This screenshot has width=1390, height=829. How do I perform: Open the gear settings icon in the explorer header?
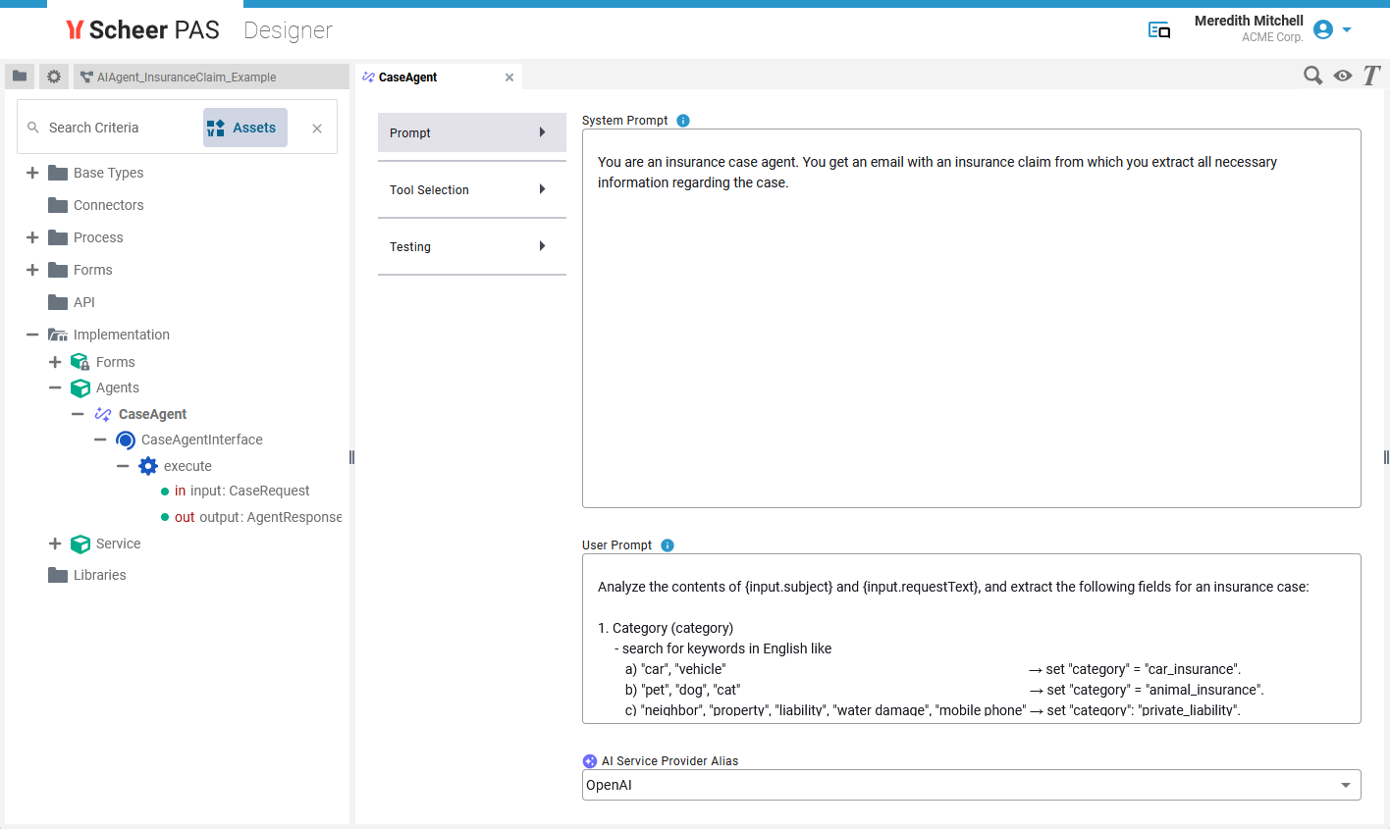(54, 77)
